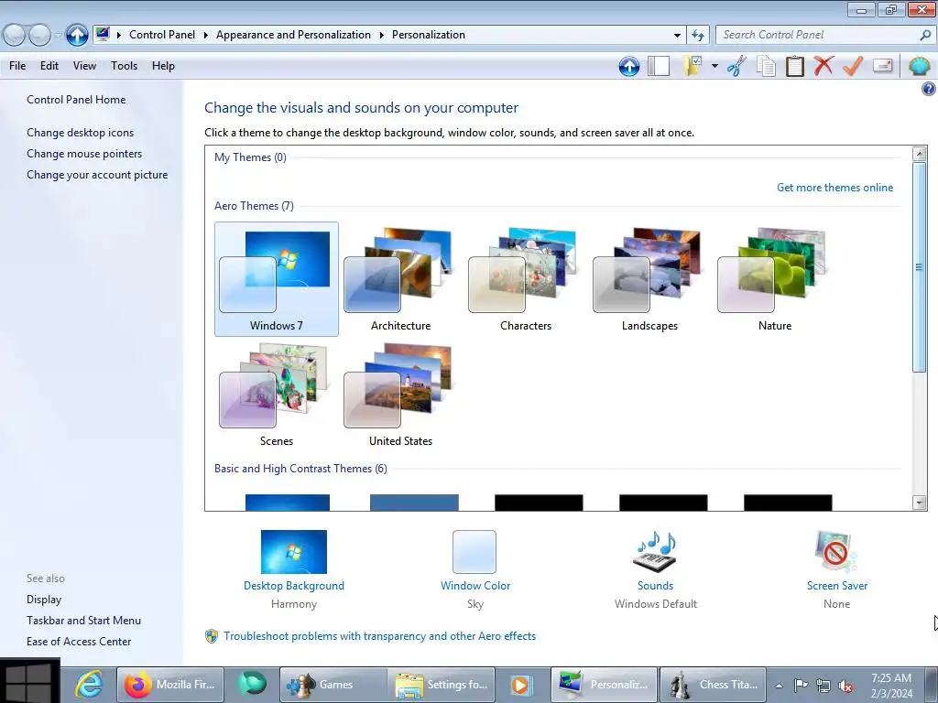The height and width of the screenshot is (703, 938).
Task: Click the muted volume tray icon
Action: tap(845, 686)
